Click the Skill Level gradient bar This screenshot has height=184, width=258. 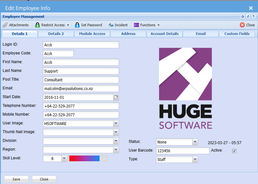click(x=88, y=158)
